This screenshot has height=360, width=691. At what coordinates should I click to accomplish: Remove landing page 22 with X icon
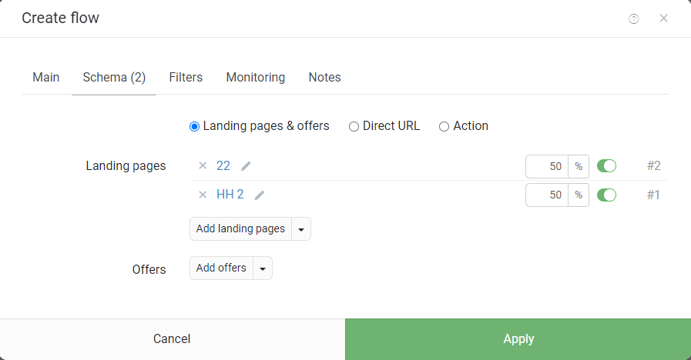(x=203, y=165)
